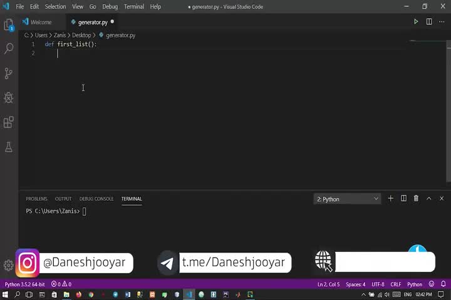Split the terminal panel
Image resolution: width=451 pixels, height=300 pixels.
tap(403, 198)
